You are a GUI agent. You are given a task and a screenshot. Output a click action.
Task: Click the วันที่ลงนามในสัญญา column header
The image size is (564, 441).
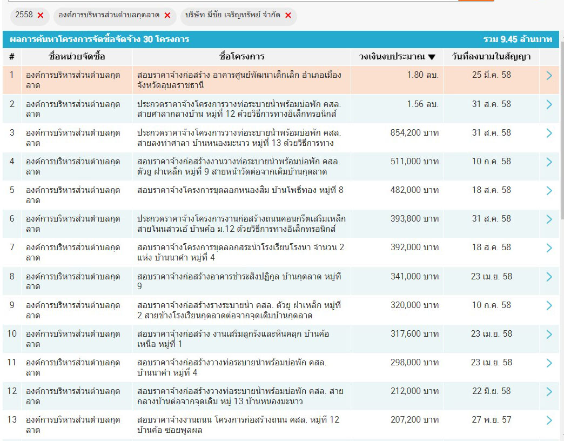click(x=491, y=57)
